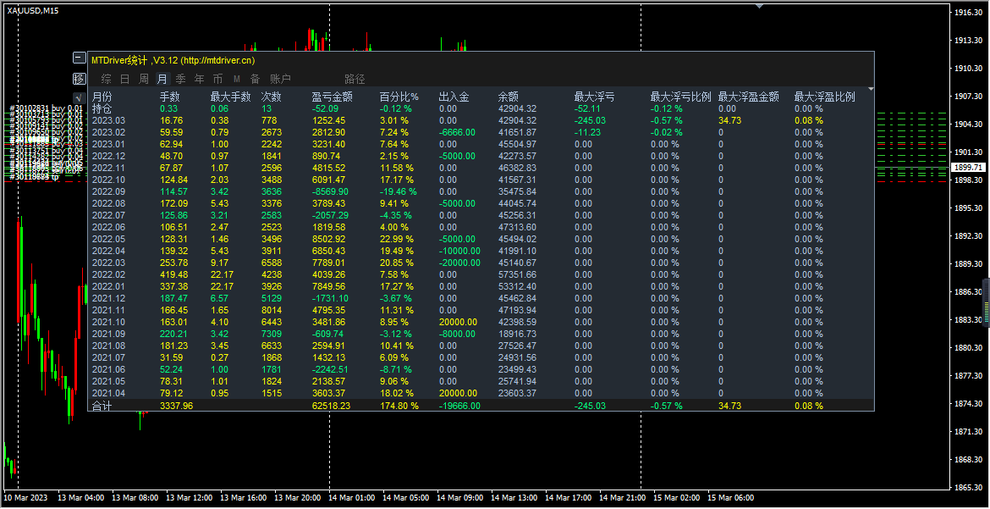Click the 34.73 max floating profit in 2023.03
This screenshot has width=990, height=509.
(x=730, y=120)
